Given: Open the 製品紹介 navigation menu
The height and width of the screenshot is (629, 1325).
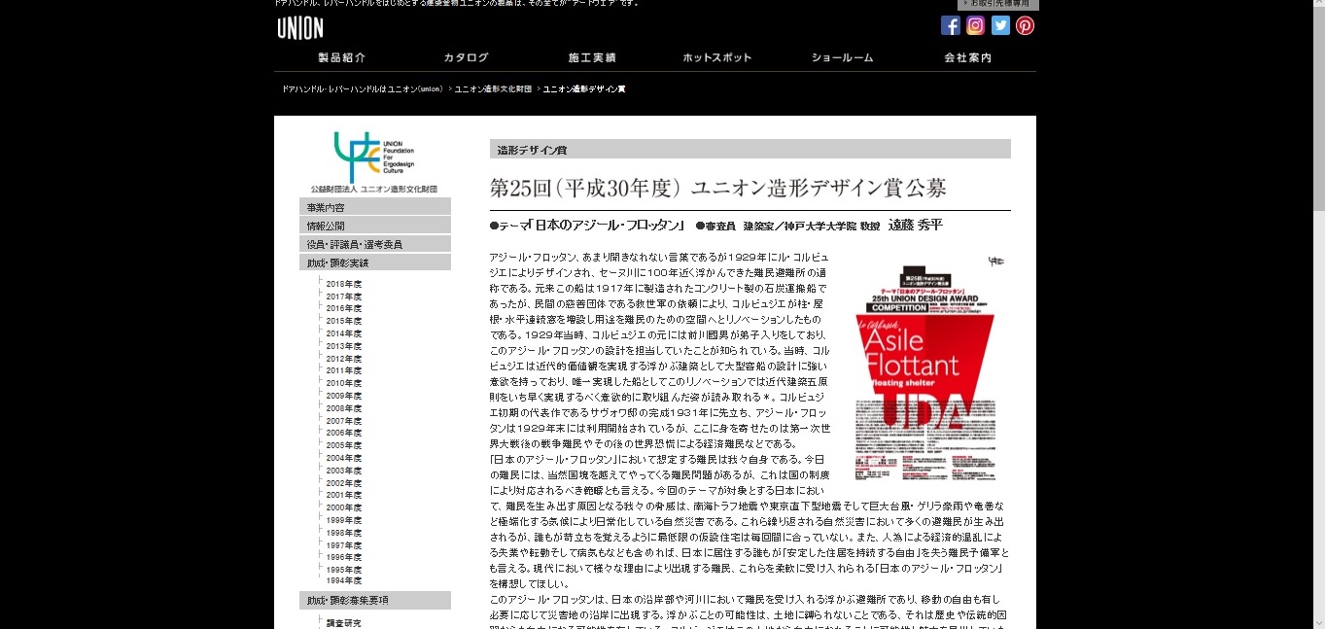Looking at the screenshot, I should (341, 57).
